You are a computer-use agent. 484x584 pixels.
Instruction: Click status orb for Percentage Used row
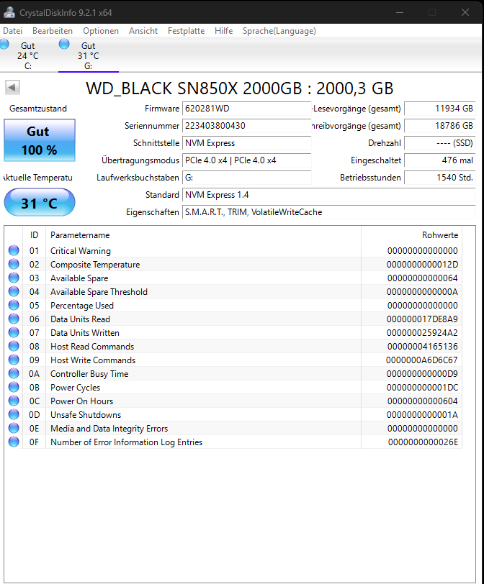[x=14, y=305]
